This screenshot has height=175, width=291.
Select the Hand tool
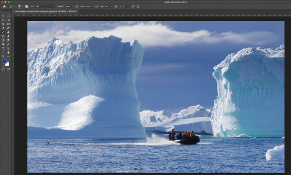click(x=8, y=53)
